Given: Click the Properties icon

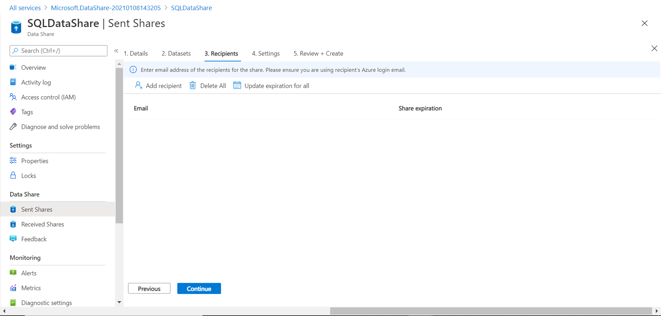Looking at the screenshot, I should [13, 161].
